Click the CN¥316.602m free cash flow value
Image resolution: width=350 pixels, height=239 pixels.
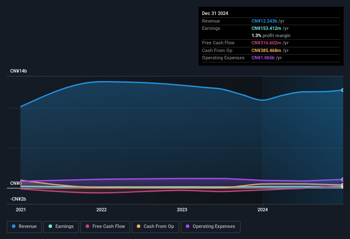coord(266,43)
